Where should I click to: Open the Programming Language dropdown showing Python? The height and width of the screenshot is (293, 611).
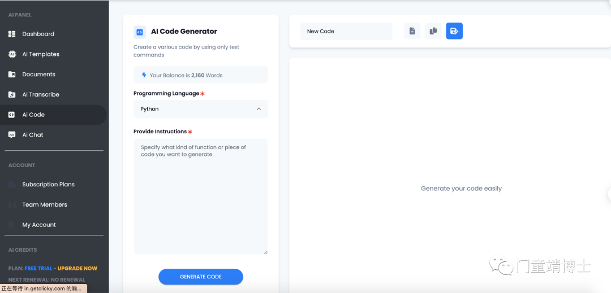pos(201,109)
